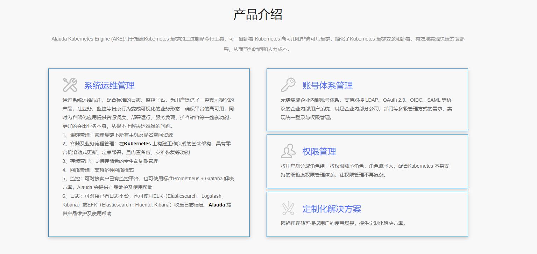Click the line starting 通过系统运维视角
Screen dimensions: 537x254
[x=148, y=100]
